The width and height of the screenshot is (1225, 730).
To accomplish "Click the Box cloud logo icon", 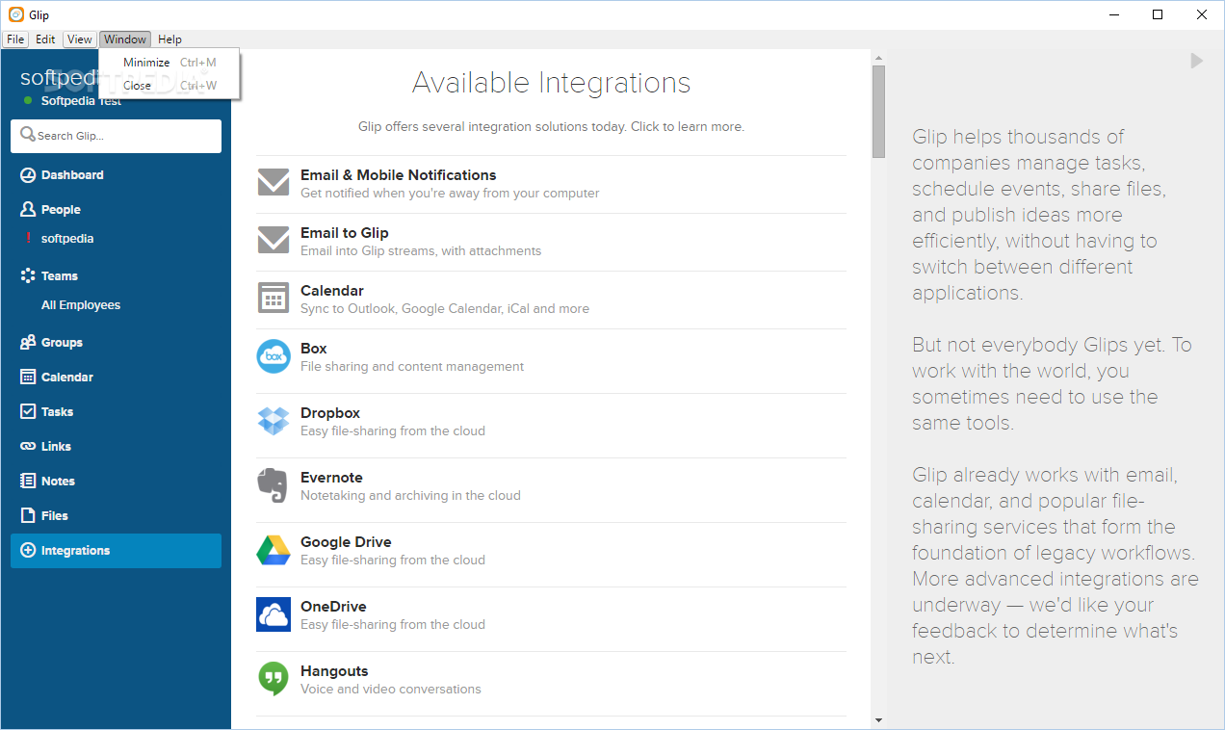I will pyautogui.click(x=274, y=356).
